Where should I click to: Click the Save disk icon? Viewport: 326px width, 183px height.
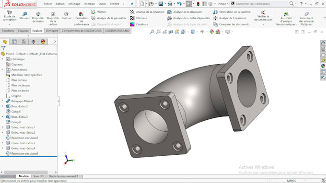click(161, 4)
